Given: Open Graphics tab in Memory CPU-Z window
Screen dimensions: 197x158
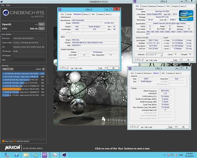Looking at the screenshot, I should point(170,73).
